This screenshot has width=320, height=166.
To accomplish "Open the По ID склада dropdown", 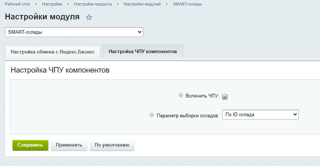I will (x=260, y=115).
